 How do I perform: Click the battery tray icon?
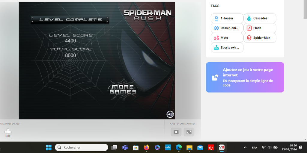tap(275, 147)
